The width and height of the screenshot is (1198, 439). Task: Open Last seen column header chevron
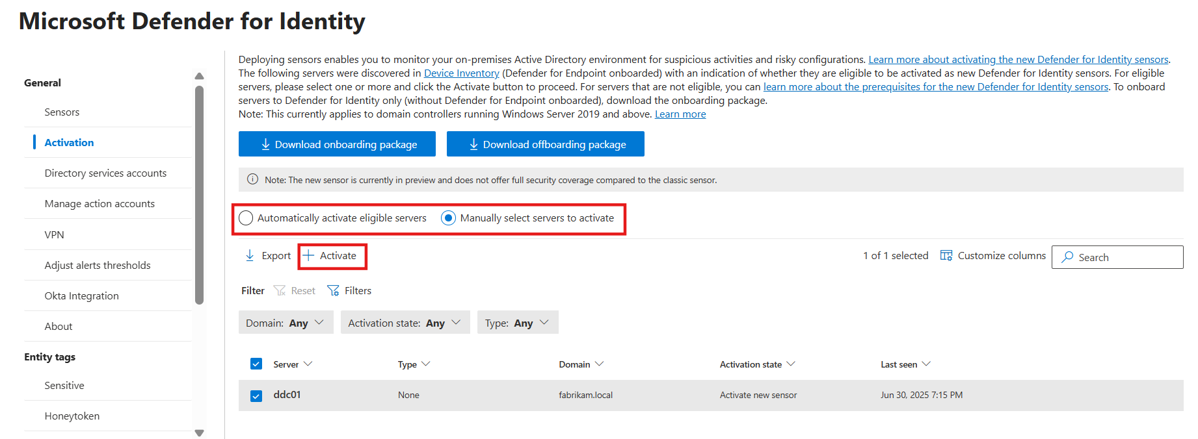(926, 364)
